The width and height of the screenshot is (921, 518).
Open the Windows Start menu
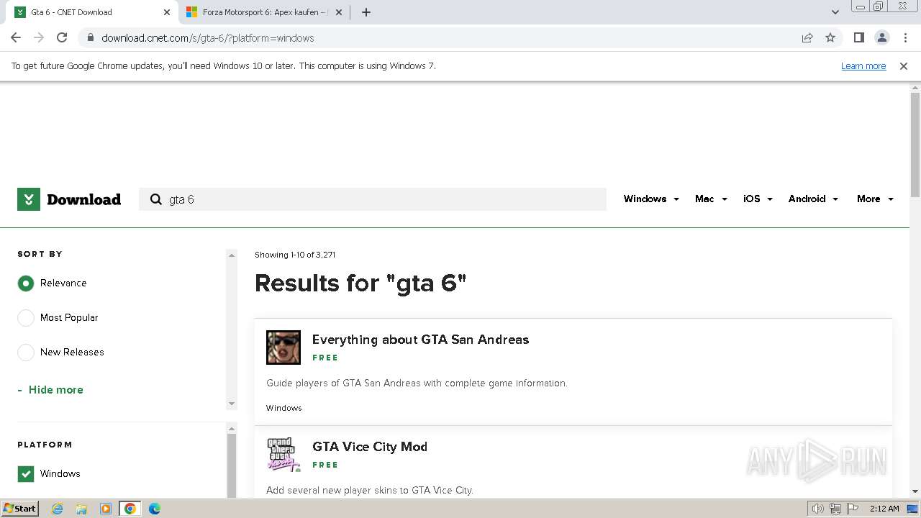click(x=20, y=509)
